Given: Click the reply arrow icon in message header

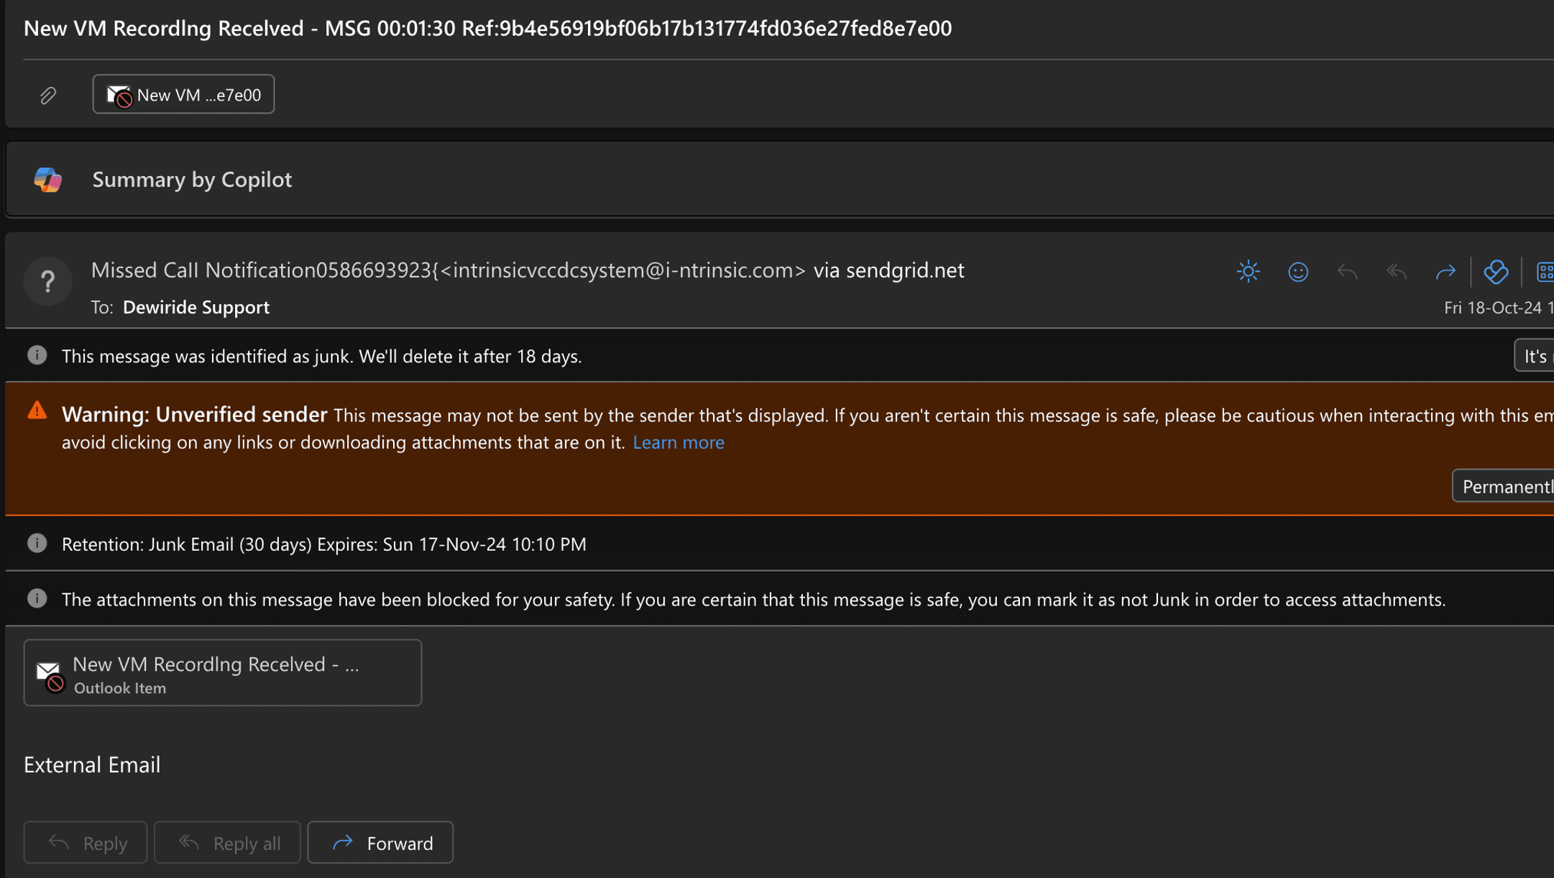Looking at the screenshot, I should pyautogui.click(x=1347, y=272).
